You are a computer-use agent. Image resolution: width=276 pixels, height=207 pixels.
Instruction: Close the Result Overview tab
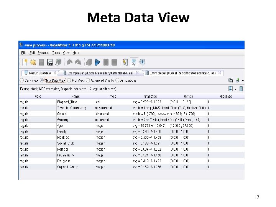(55, 73)
